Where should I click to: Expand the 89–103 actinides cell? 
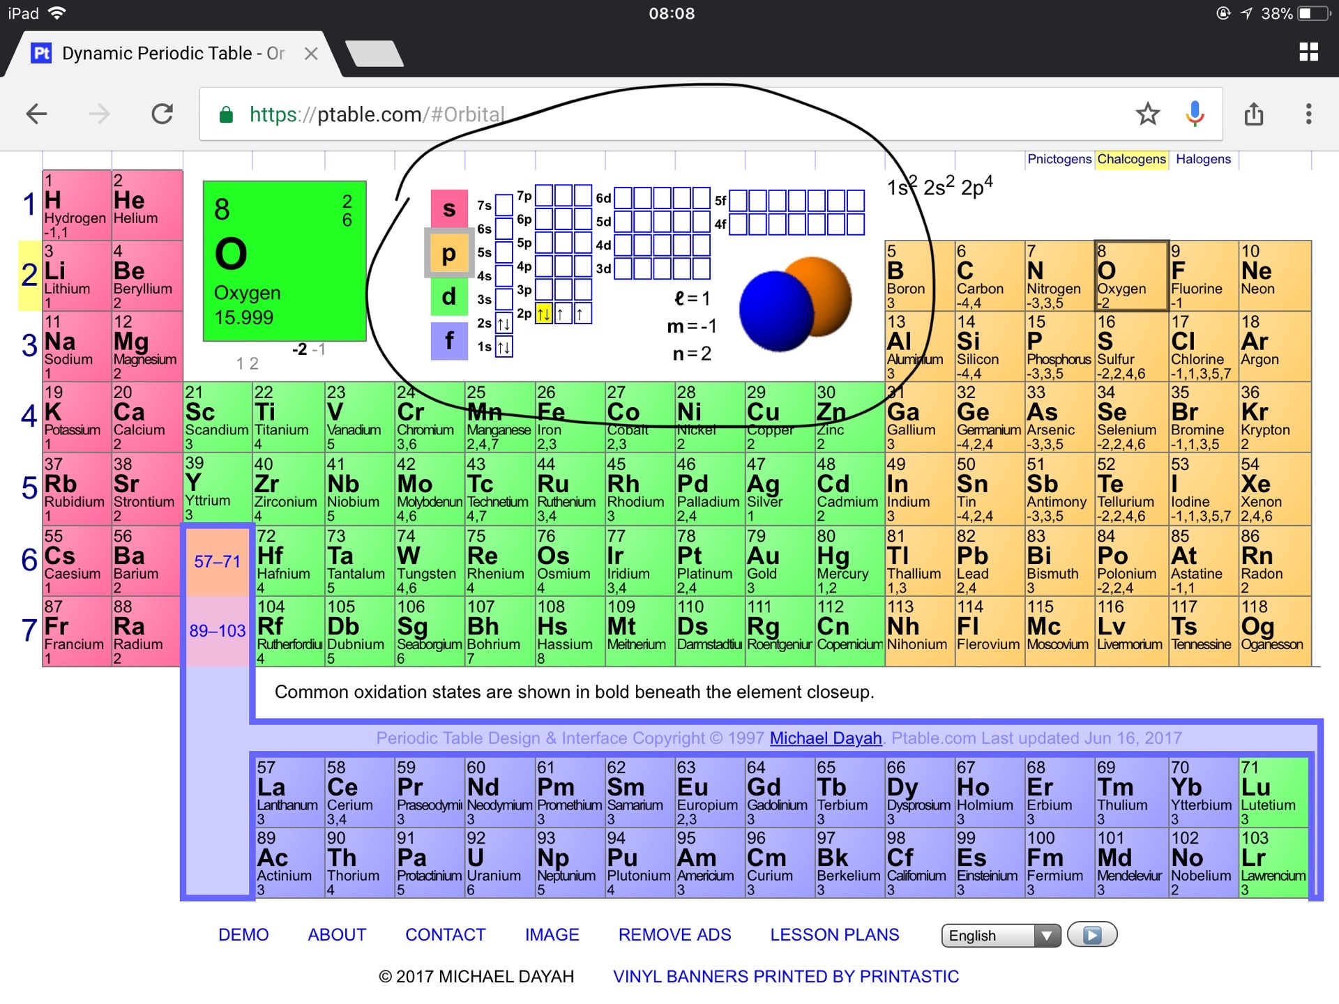pyautogui.click(x=217, y=631)
